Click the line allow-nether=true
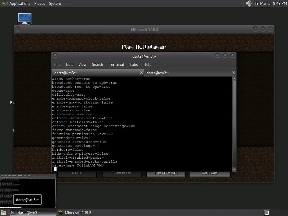The width and height of the screenshot is (288, 216). (71, 79)
